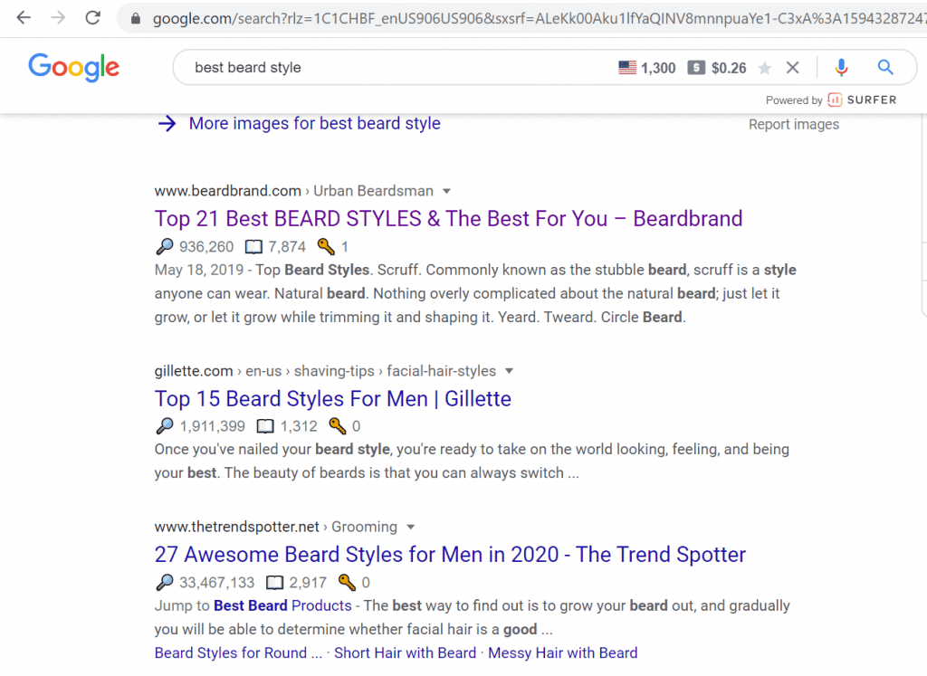Open the Google homepage logo
The height and width of the screenshot is (676, 927).
tap(74, 67)
